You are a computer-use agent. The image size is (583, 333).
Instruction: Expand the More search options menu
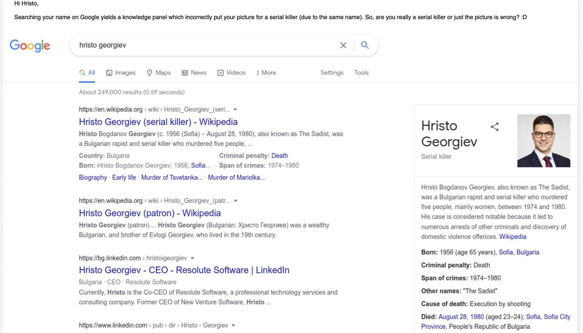click(266, 73)
